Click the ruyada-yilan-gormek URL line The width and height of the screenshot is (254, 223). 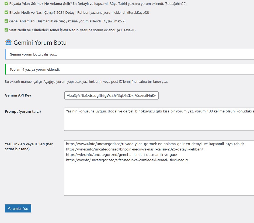point(155,144)
